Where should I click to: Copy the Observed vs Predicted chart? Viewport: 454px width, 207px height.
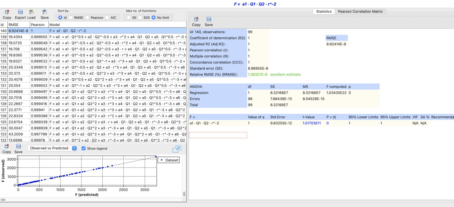(7, 146)
